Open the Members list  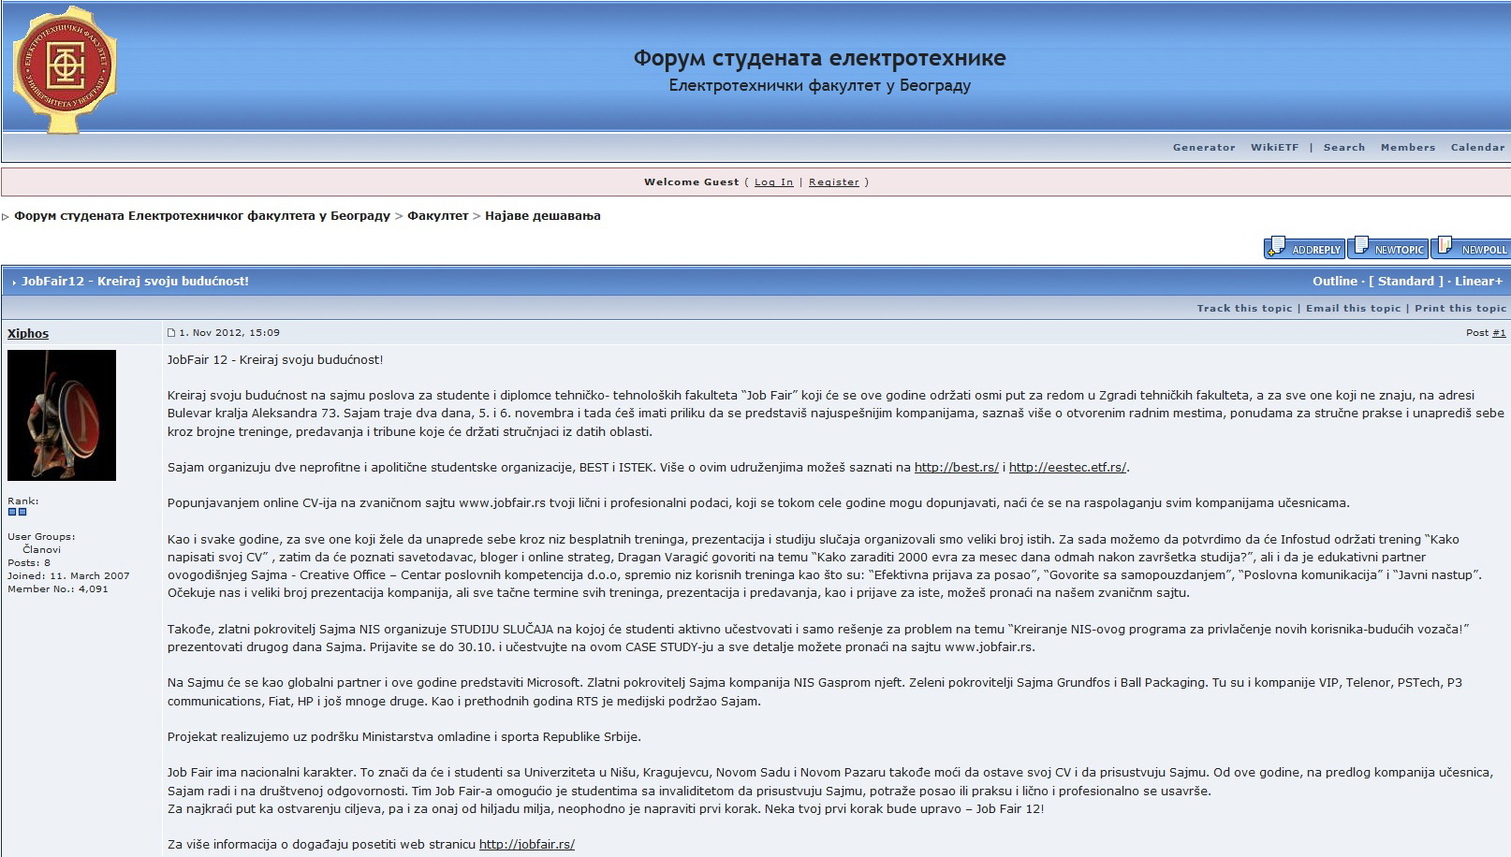coord(1407,148)
